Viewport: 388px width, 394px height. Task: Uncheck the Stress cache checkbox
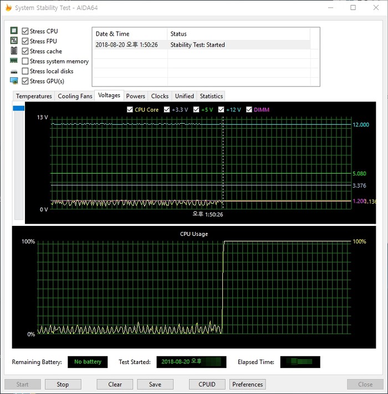25,51
